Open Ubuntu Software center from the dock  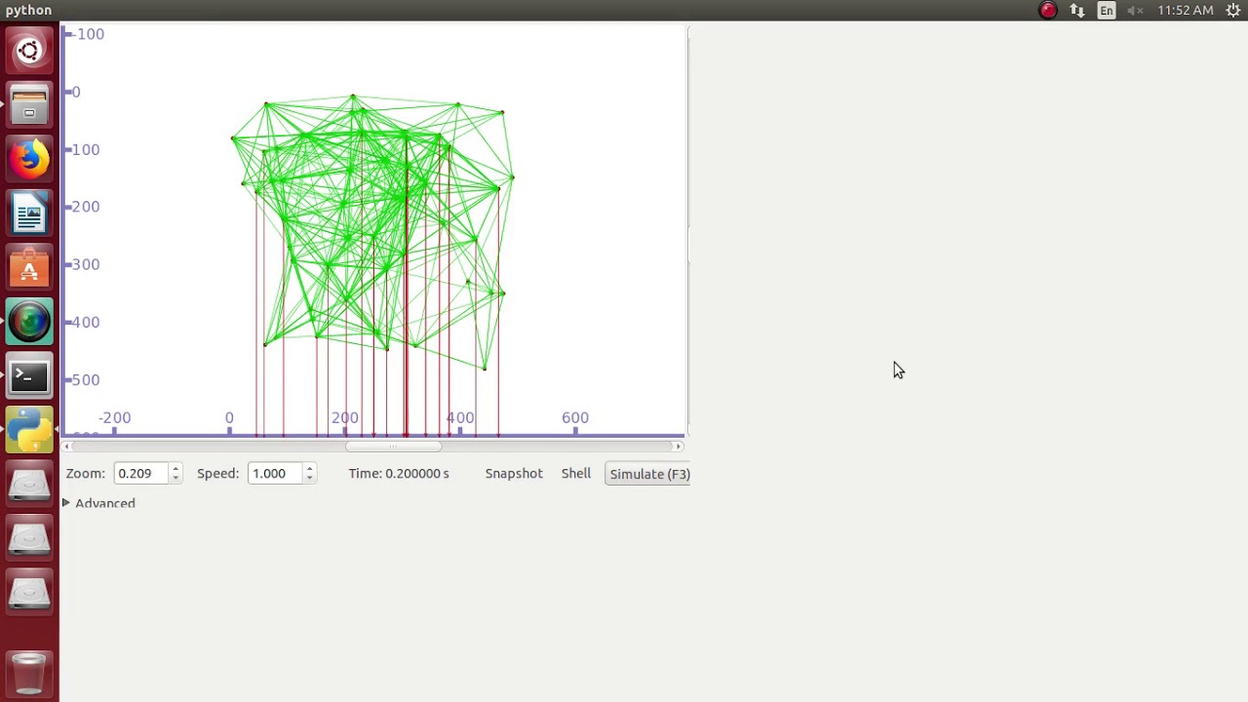tap(29, 268)
